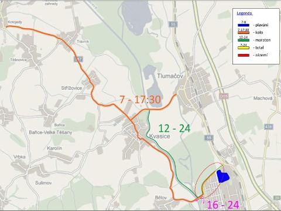Click the yellow total legend swatch
Image resolution: width=281 pixels, height=211 pixels.
[x=244, y=47]
